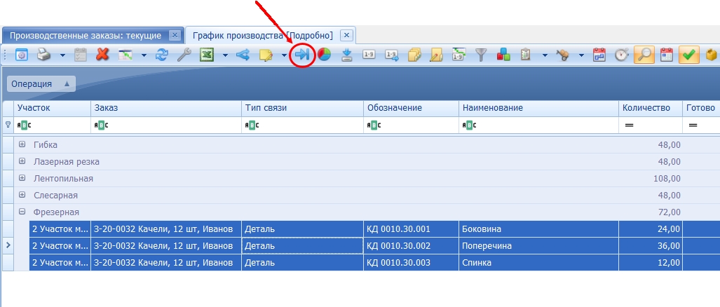Select the Спинка row cell
The width and height of the screenshot is (720, 307).
[x=538, y=263]
